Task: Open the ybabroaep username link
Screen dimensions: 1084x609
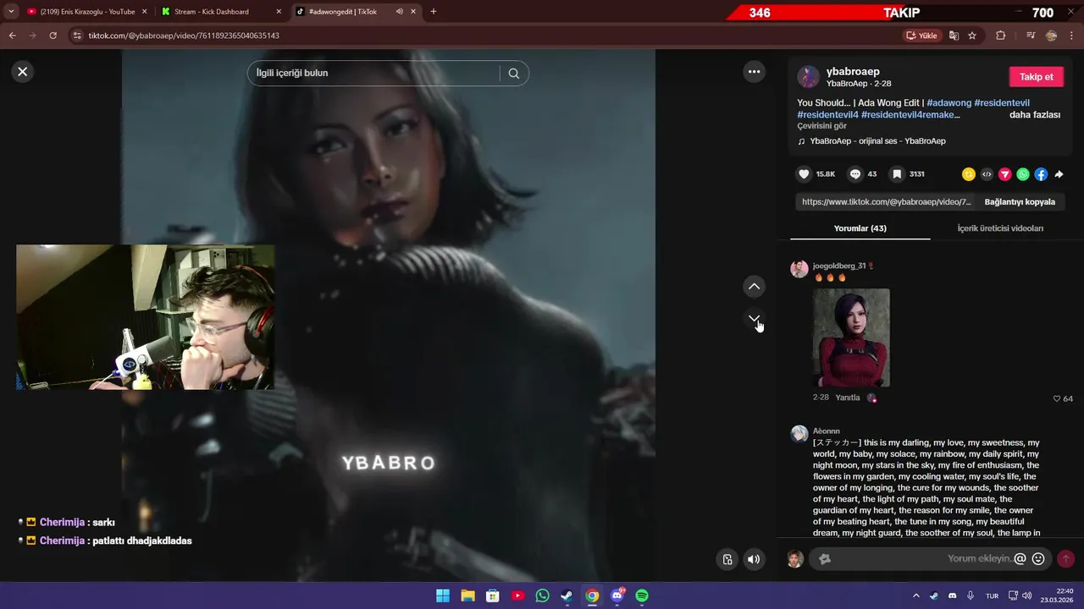Action: tap(853, 72)
